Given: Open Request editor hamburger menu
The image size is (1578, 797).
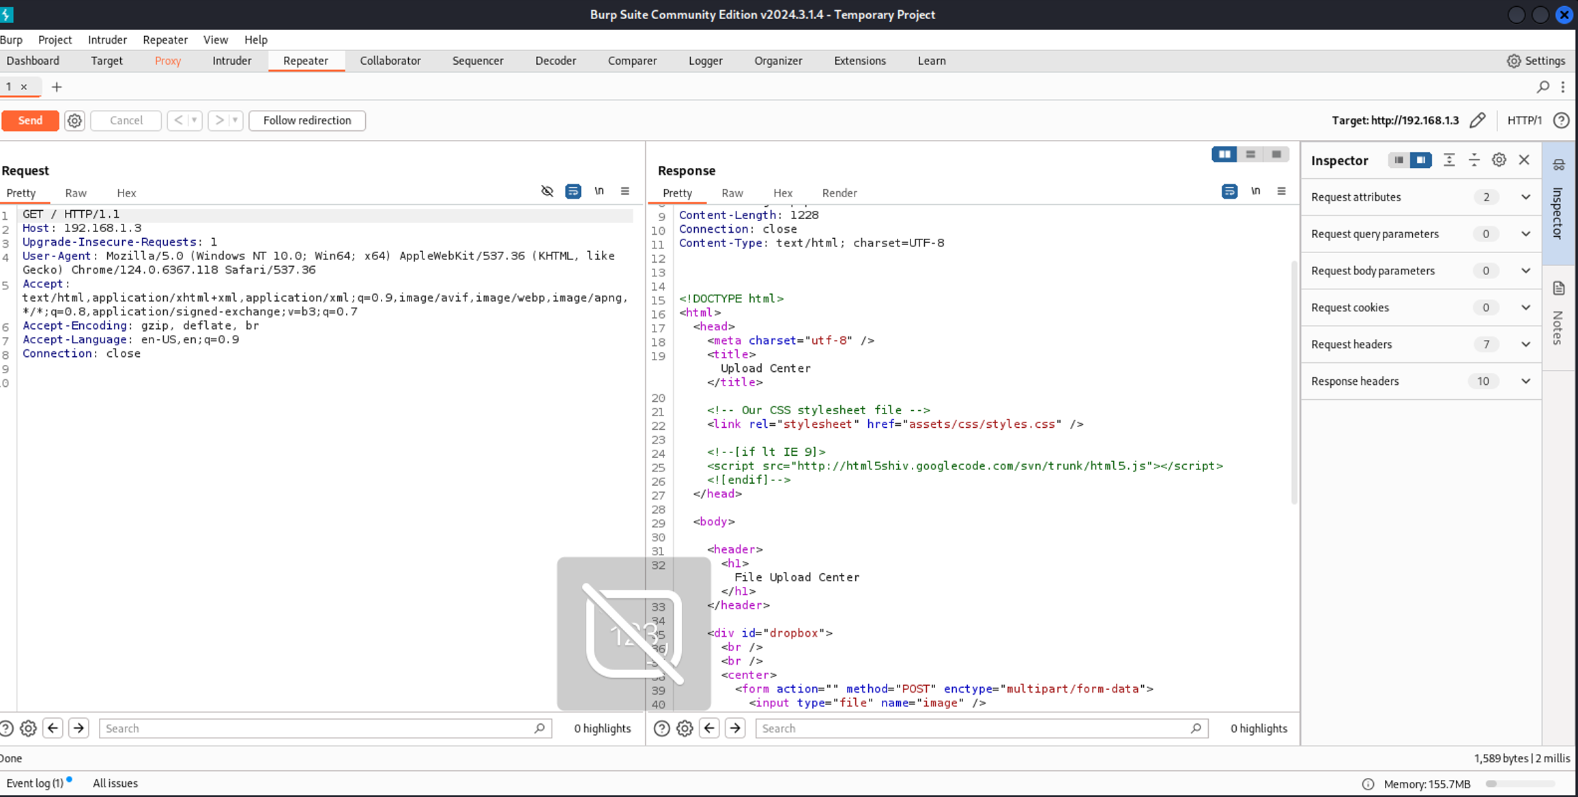Looking at the screenshot, I should [625, 191].
